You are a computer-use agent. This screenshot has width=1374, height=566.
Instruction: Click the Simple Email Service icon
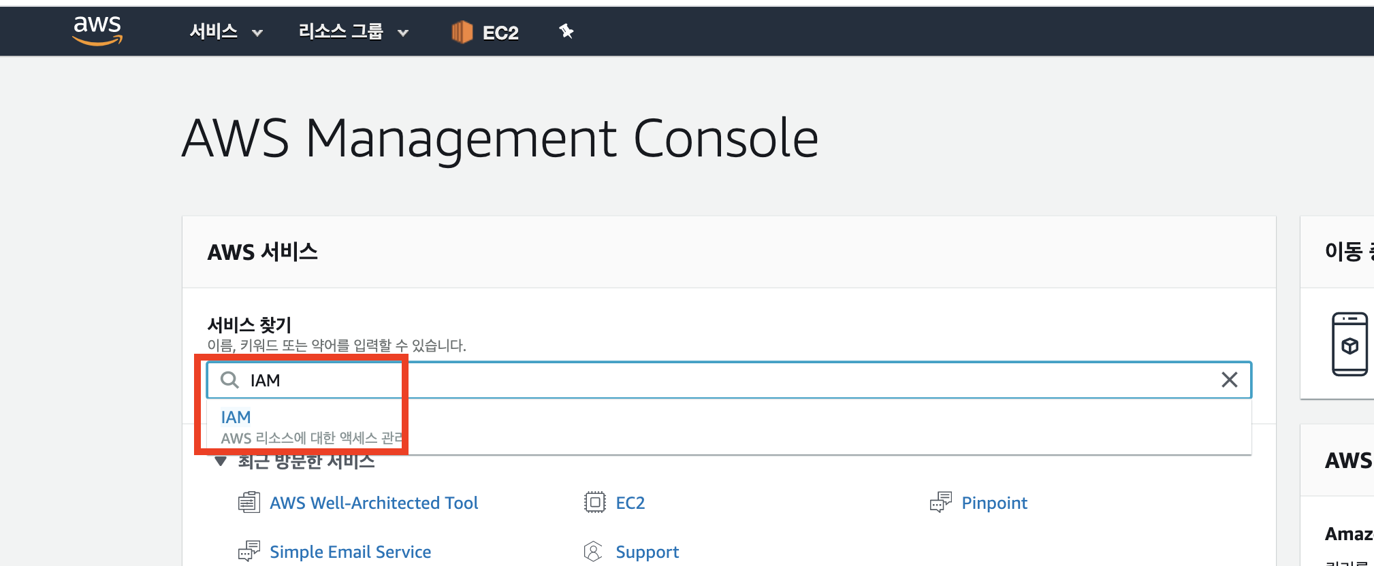(249, 551)
